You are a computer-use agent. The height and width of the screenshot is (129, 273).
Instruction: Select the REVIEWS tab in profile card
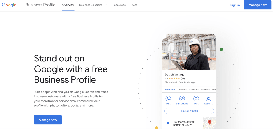(x=206, y=90)
